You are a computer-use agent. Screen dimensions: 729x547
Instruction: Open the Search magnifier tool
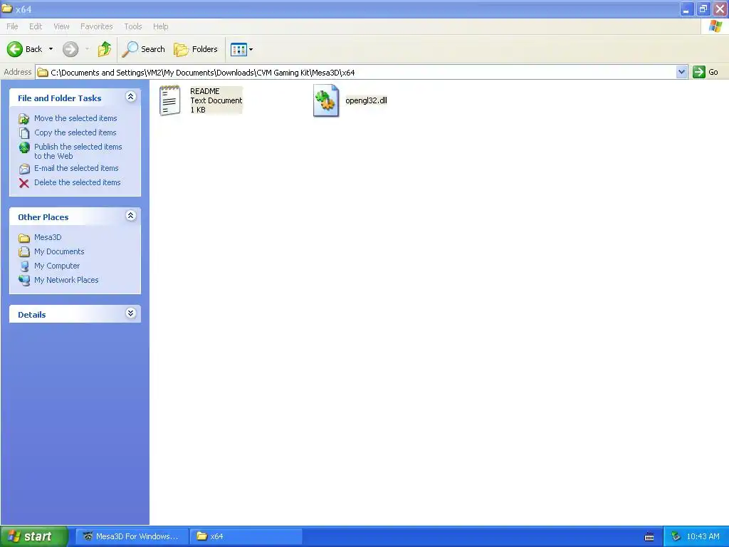point(143,49)
